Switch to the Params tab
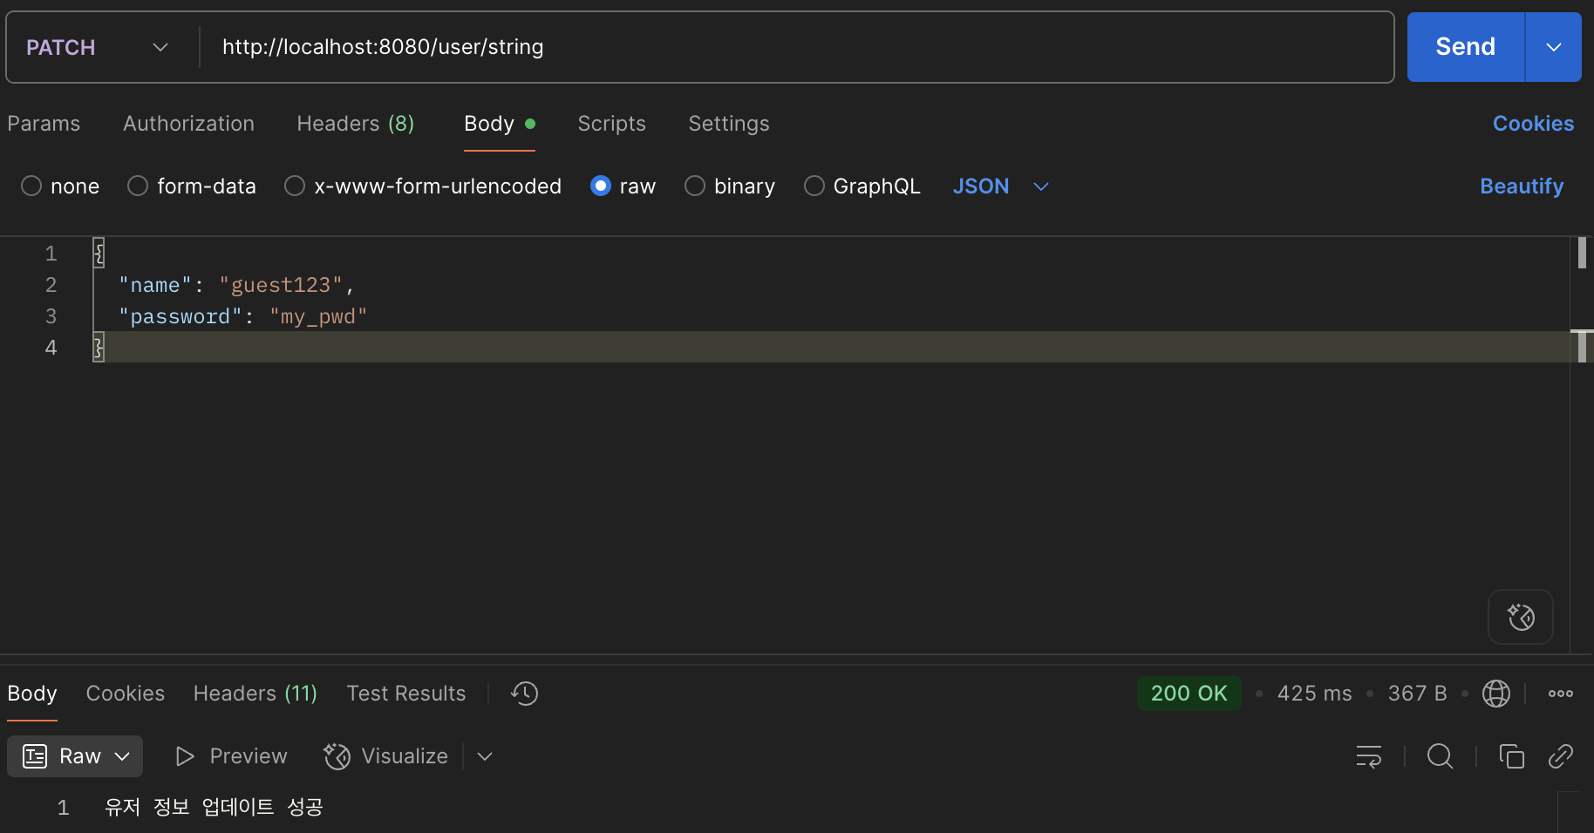Screen dimensions: 1594x833 (44, 124)
